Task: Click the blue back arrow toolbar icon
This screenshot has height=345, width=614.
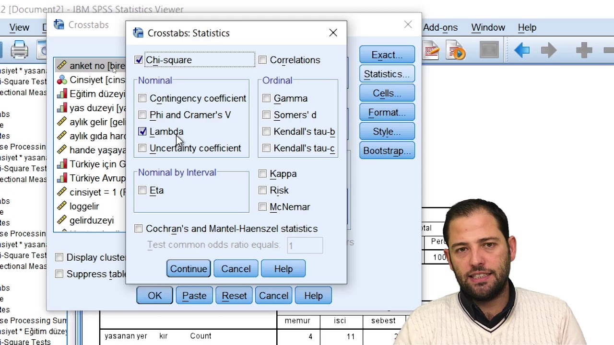Action: (x=521, y=50)
